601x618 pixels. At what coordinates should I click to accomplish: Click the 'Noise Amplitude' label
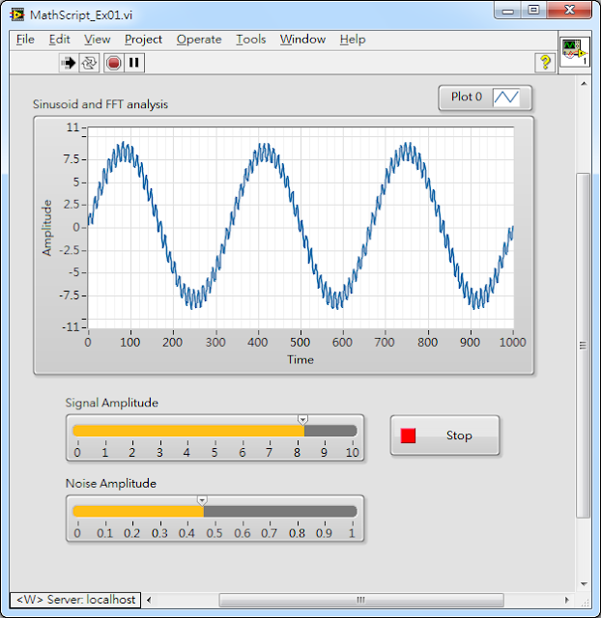(x=111, y=484)
